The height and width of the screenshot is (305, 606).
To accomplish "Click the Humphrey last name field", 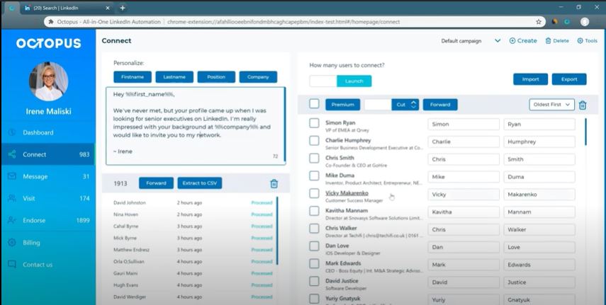I will [x=539, y=142].
